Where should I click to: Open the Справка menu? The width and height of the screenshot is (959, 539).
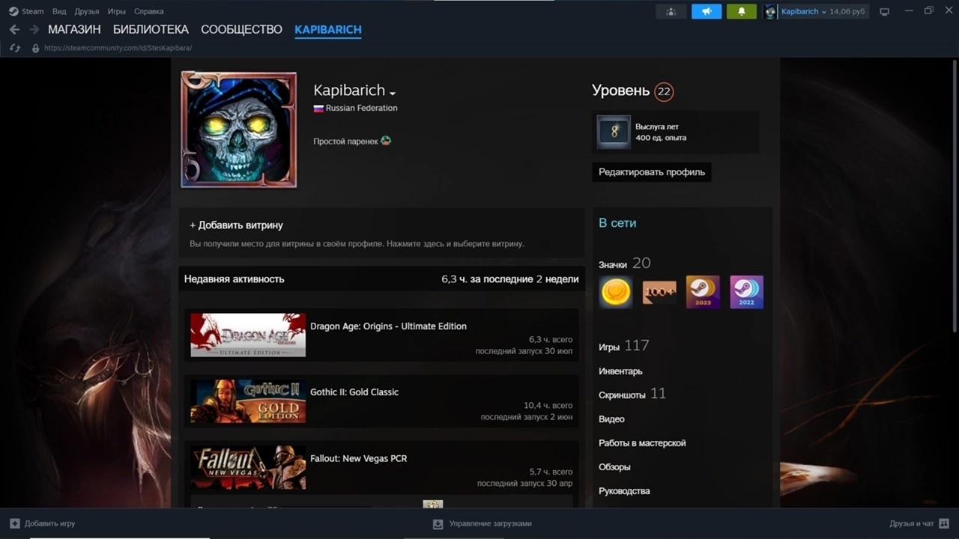coord(148,11)
